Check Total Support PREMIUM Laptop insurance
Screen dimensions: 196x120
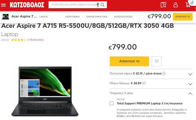click(112, 103)
